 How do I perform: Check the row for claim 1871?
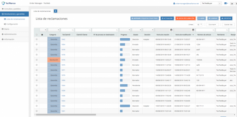click(37, 70)
